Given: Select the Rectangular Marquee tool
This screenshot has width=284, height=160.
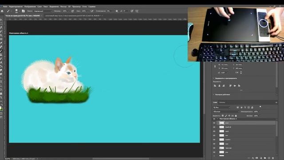Looking at the screenshot, I should click(1, 24).
